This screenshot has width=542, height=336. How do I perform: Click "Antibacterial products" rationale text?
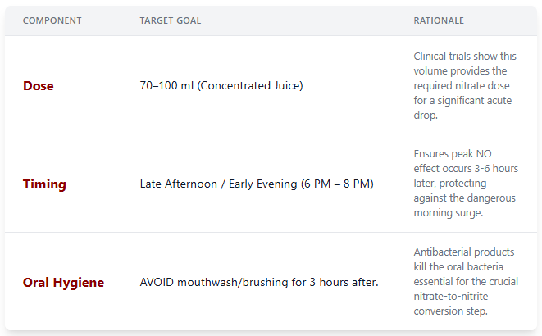[x=465, y=252]
